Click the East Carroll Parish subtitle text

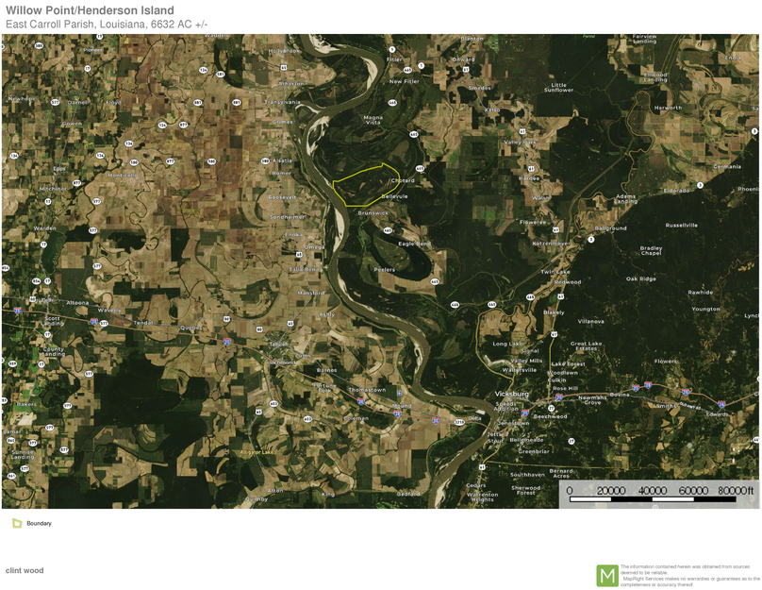[x=107, y=25]
